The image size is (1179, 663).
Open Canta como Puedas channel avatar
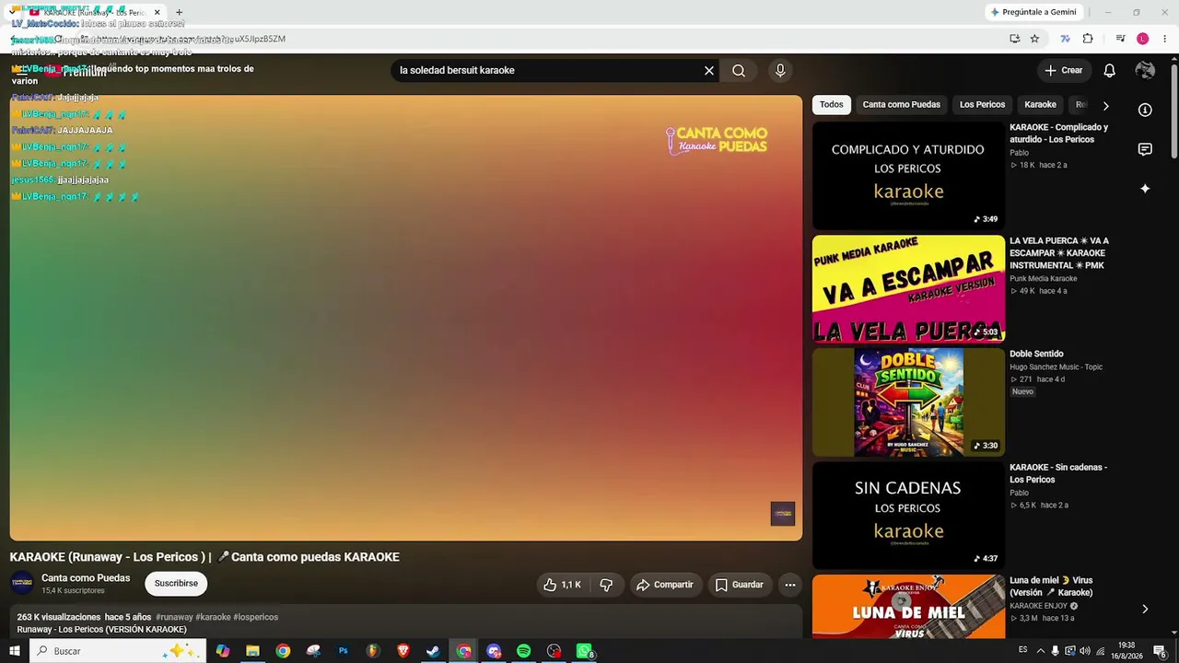(x=22, y=584)
